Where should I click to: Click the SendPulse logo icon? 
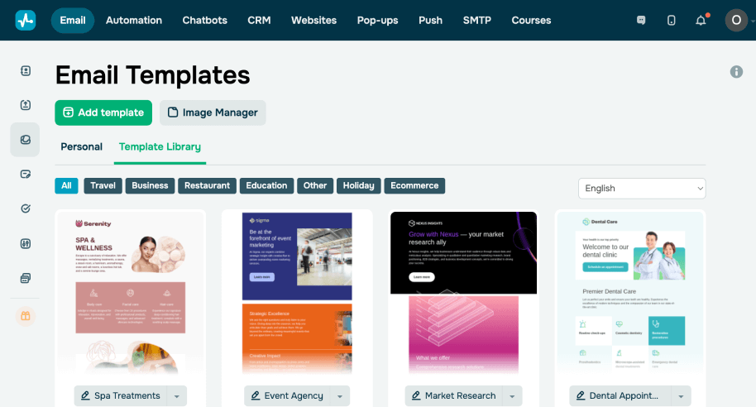(x=26, y=20)
